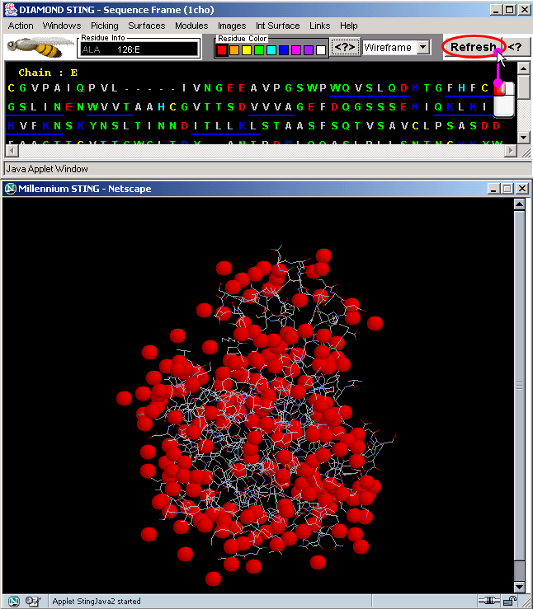Open the Picking menu
Screen dimensions: 533x609
(x=105, y=26)
